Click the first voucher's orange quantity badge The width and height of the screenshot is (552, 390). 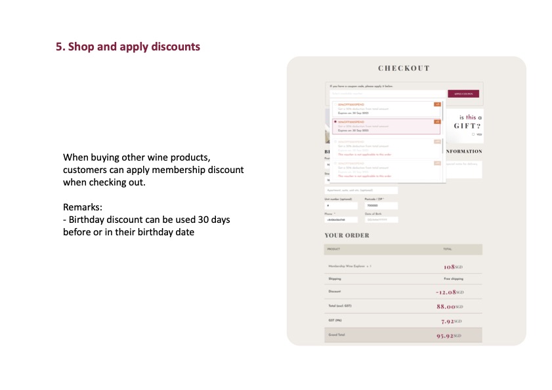tap(436, 104)
